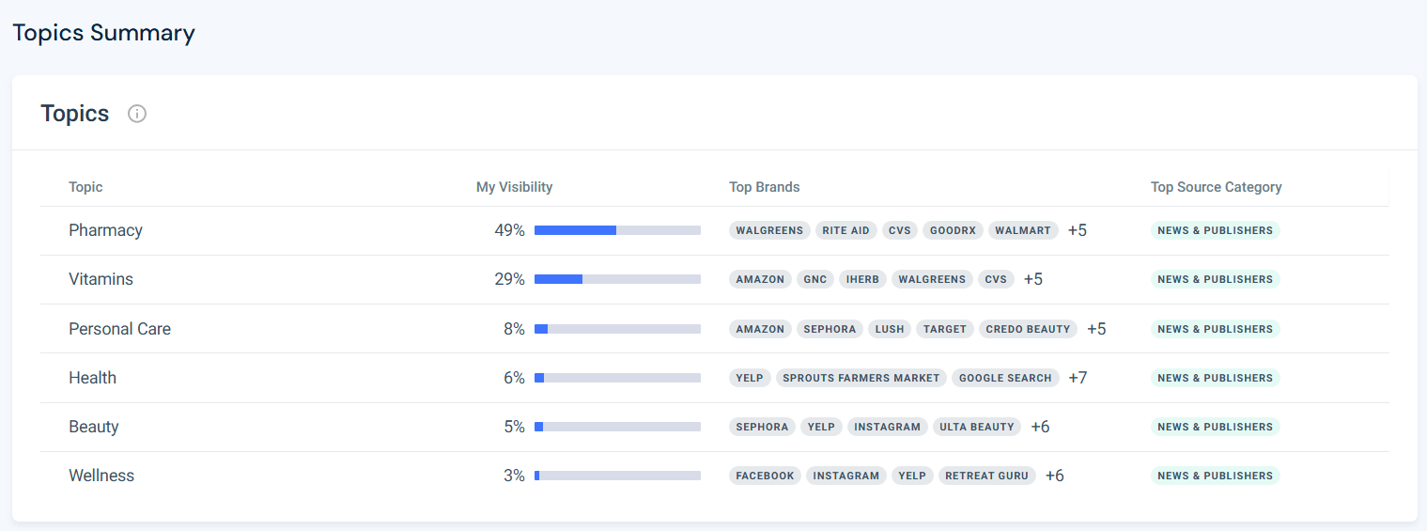Expand +5 more brands in Personal Care row

click(1096, 329)
